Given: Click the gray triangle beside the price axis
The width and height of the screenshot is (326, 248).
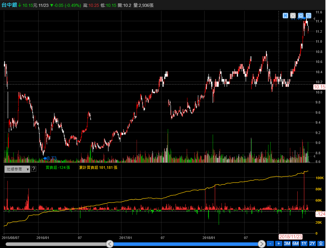Looking at the screenshot, I should pos(314,19).
